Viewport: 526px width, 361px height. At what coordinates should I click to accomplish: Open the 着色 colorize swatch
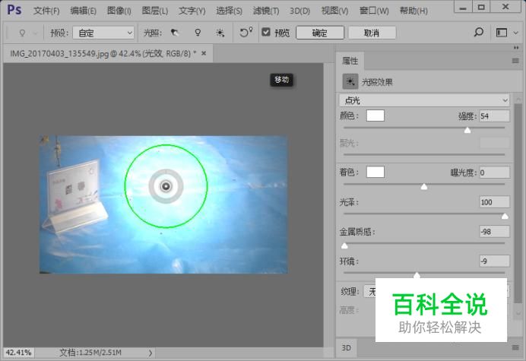375,172
